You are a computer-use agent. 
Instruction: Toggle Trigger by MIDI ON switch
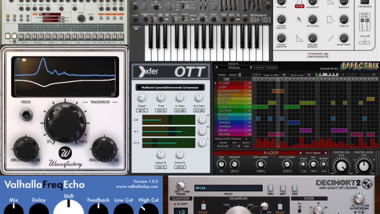tap(284, 75)
